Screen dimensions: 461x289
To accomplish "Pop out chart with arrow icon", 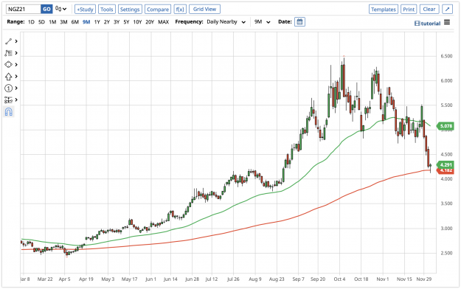I will click(447, 9).
